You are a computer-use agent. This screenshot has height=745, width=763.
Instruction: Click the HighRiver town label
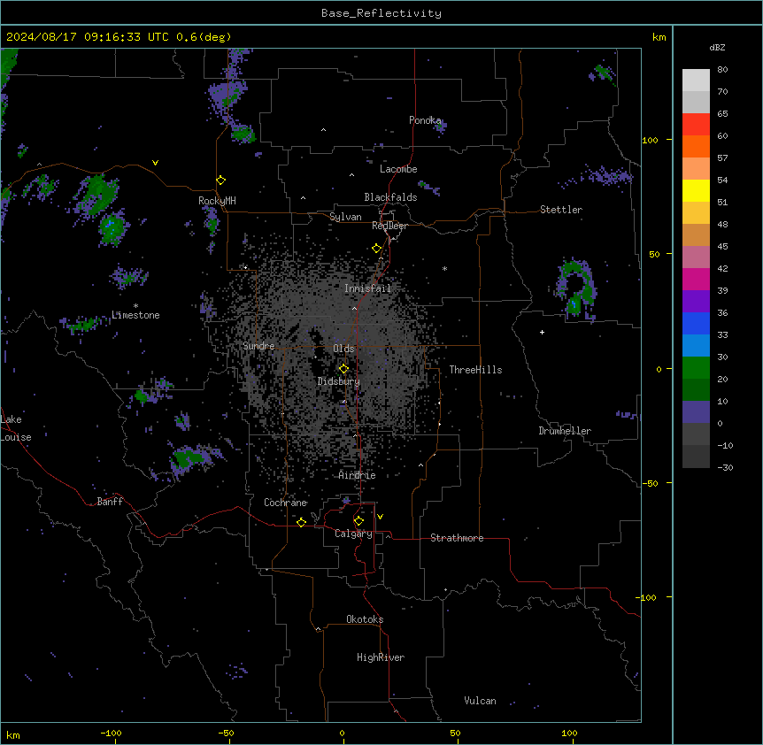(381, 657)
